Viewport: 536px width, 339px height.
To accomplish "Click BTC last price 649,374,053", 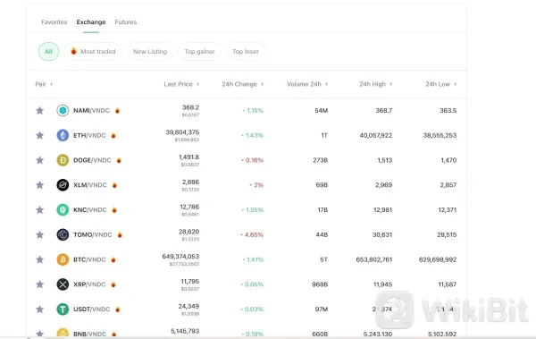I will coord(180,256).
